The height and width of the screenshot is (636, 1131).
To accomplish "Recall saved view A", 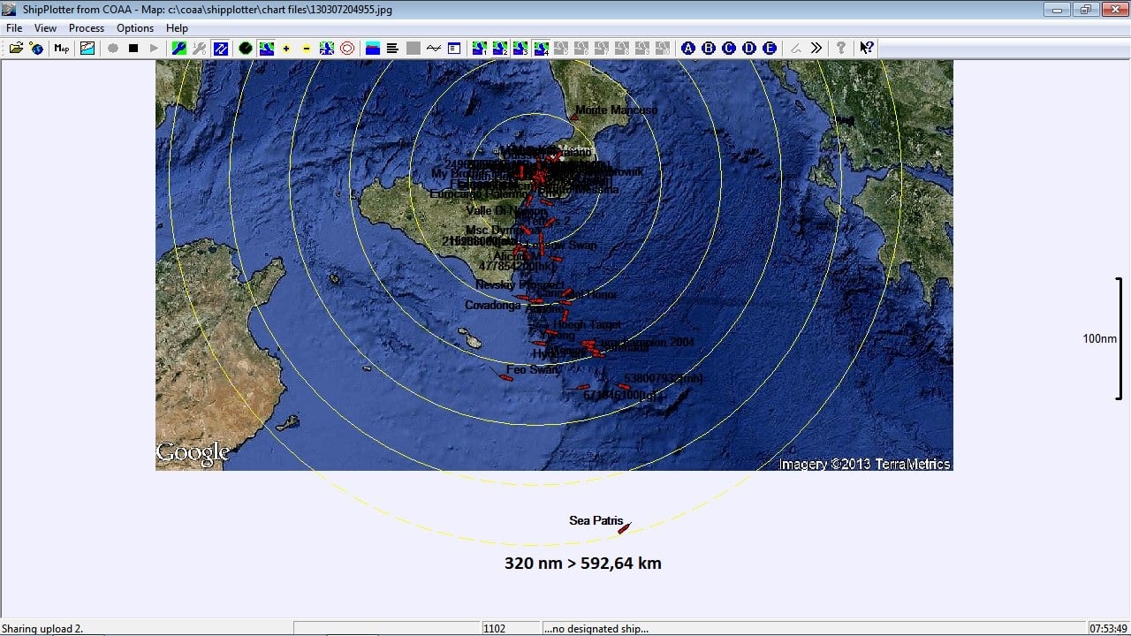I will tap(687, 49).
